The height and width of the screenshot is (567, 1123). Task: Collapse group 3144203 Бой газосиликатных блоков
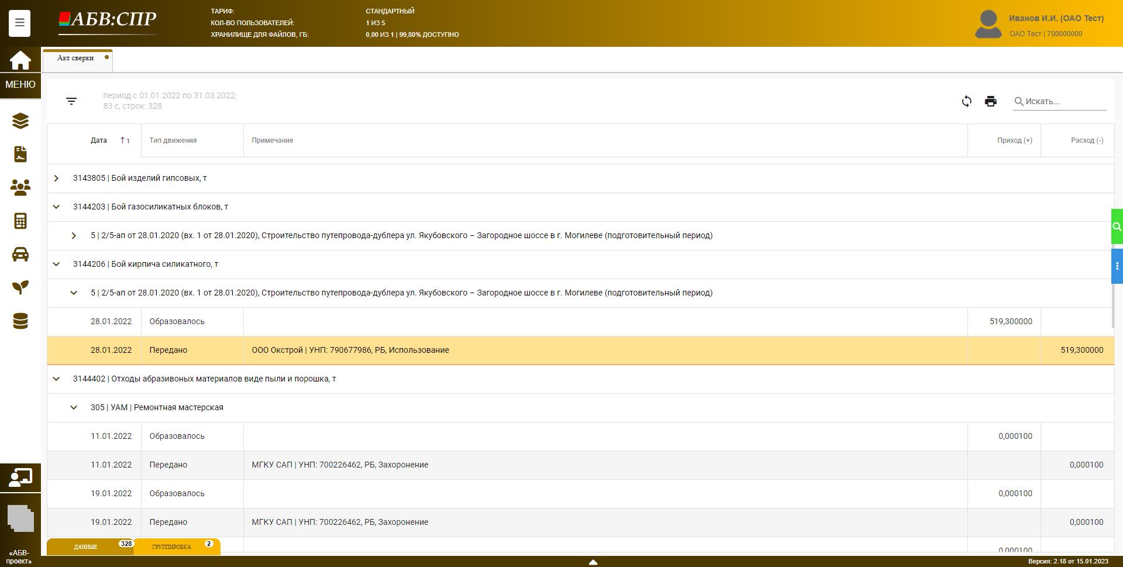click(56, 207)
